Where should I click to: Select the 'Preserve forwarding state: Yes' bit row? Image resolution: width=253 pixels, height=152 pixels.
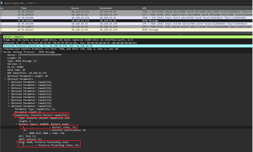click(51, 145)
